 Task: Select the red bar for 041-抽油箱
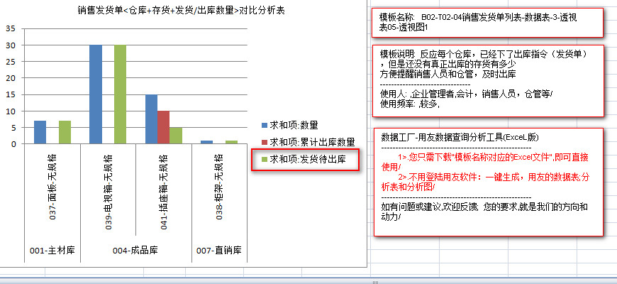(x=163, y=127)
